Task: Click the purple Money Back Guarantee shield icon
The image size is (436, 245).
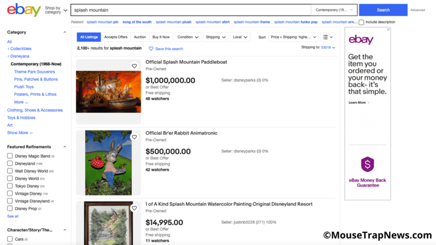Action: pyautogui.click(x=368, y=164)
